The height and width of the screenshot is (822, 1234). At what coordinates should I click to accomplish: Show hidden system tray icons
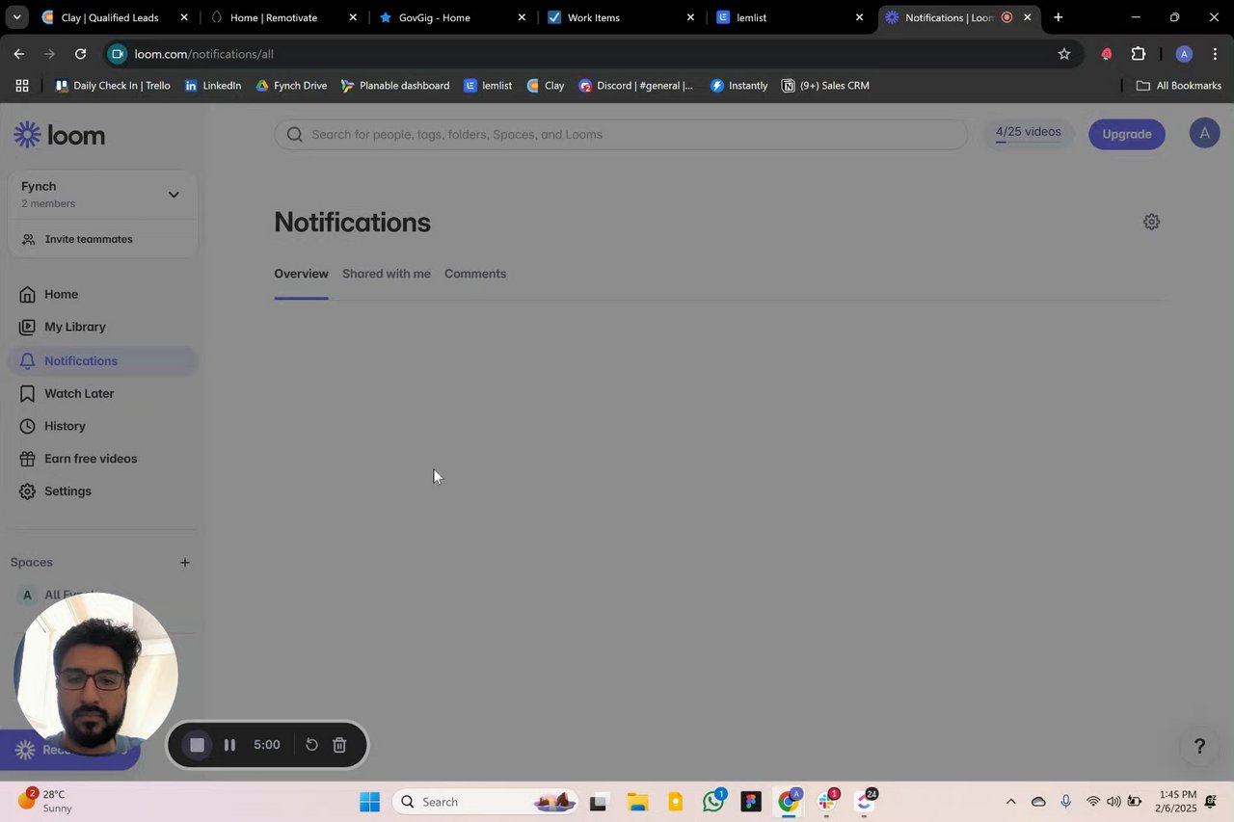[1010, 802]
